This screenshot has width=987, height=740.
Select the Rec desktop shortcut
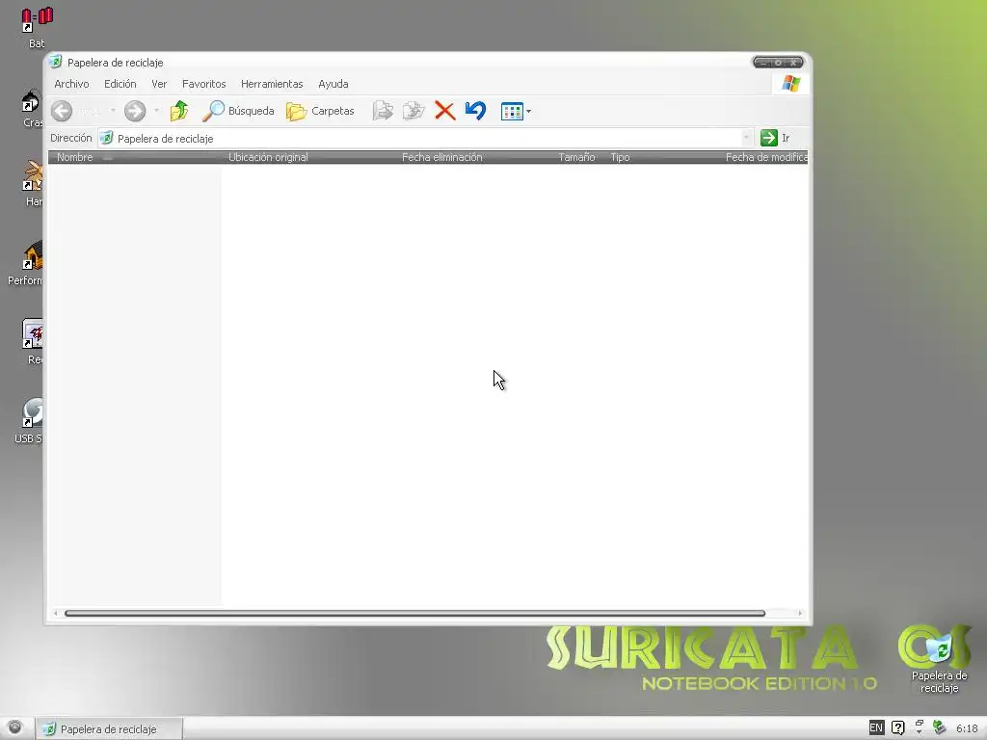[32, 342]
